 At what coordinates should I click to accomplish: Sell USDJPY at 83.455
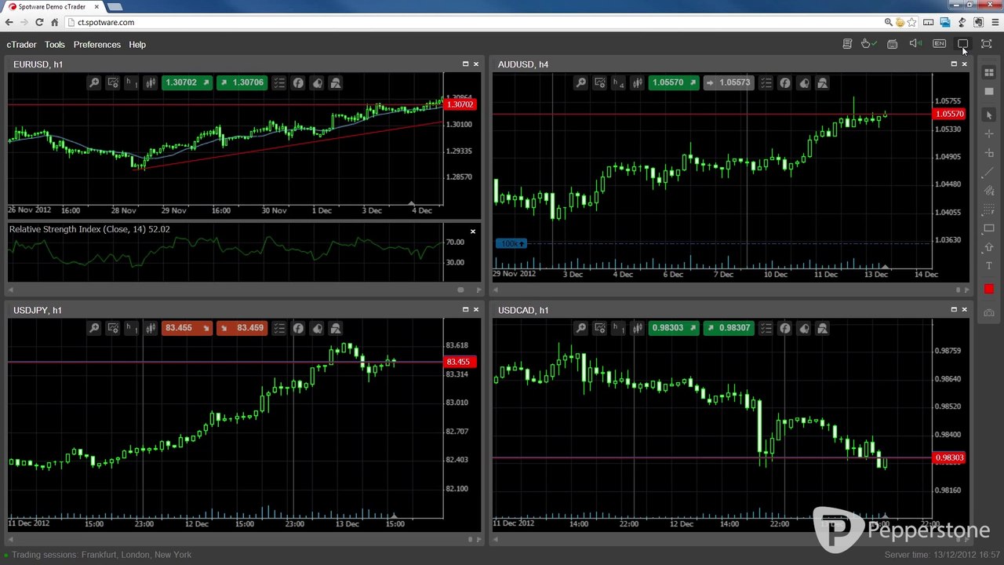187,328
